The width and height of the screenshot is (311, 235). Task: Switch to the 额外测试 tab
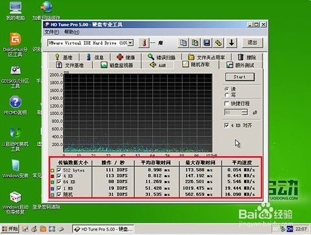pos(240,65)
